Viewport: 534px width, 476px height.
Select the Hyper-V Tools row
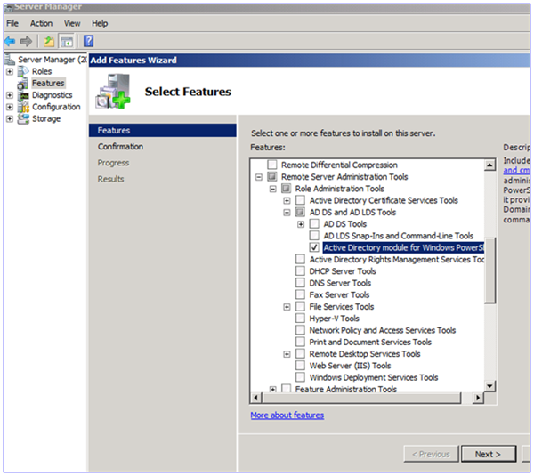334,319
